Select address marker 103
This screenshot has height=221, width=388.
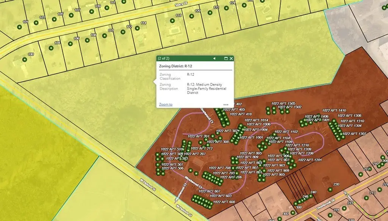coord(36,23)
